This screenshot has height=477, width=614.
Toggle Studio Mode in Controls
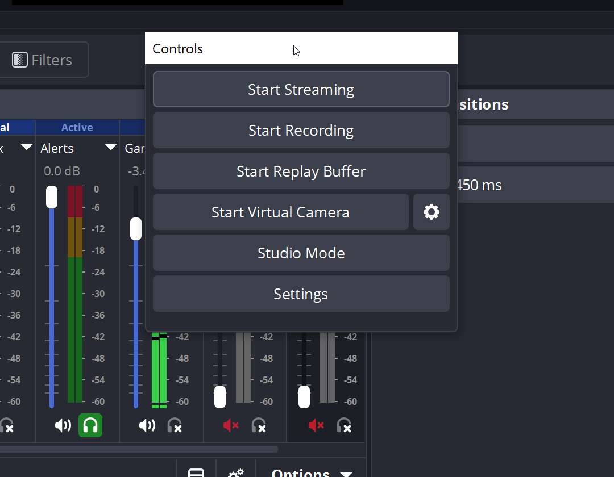(301, 253)
